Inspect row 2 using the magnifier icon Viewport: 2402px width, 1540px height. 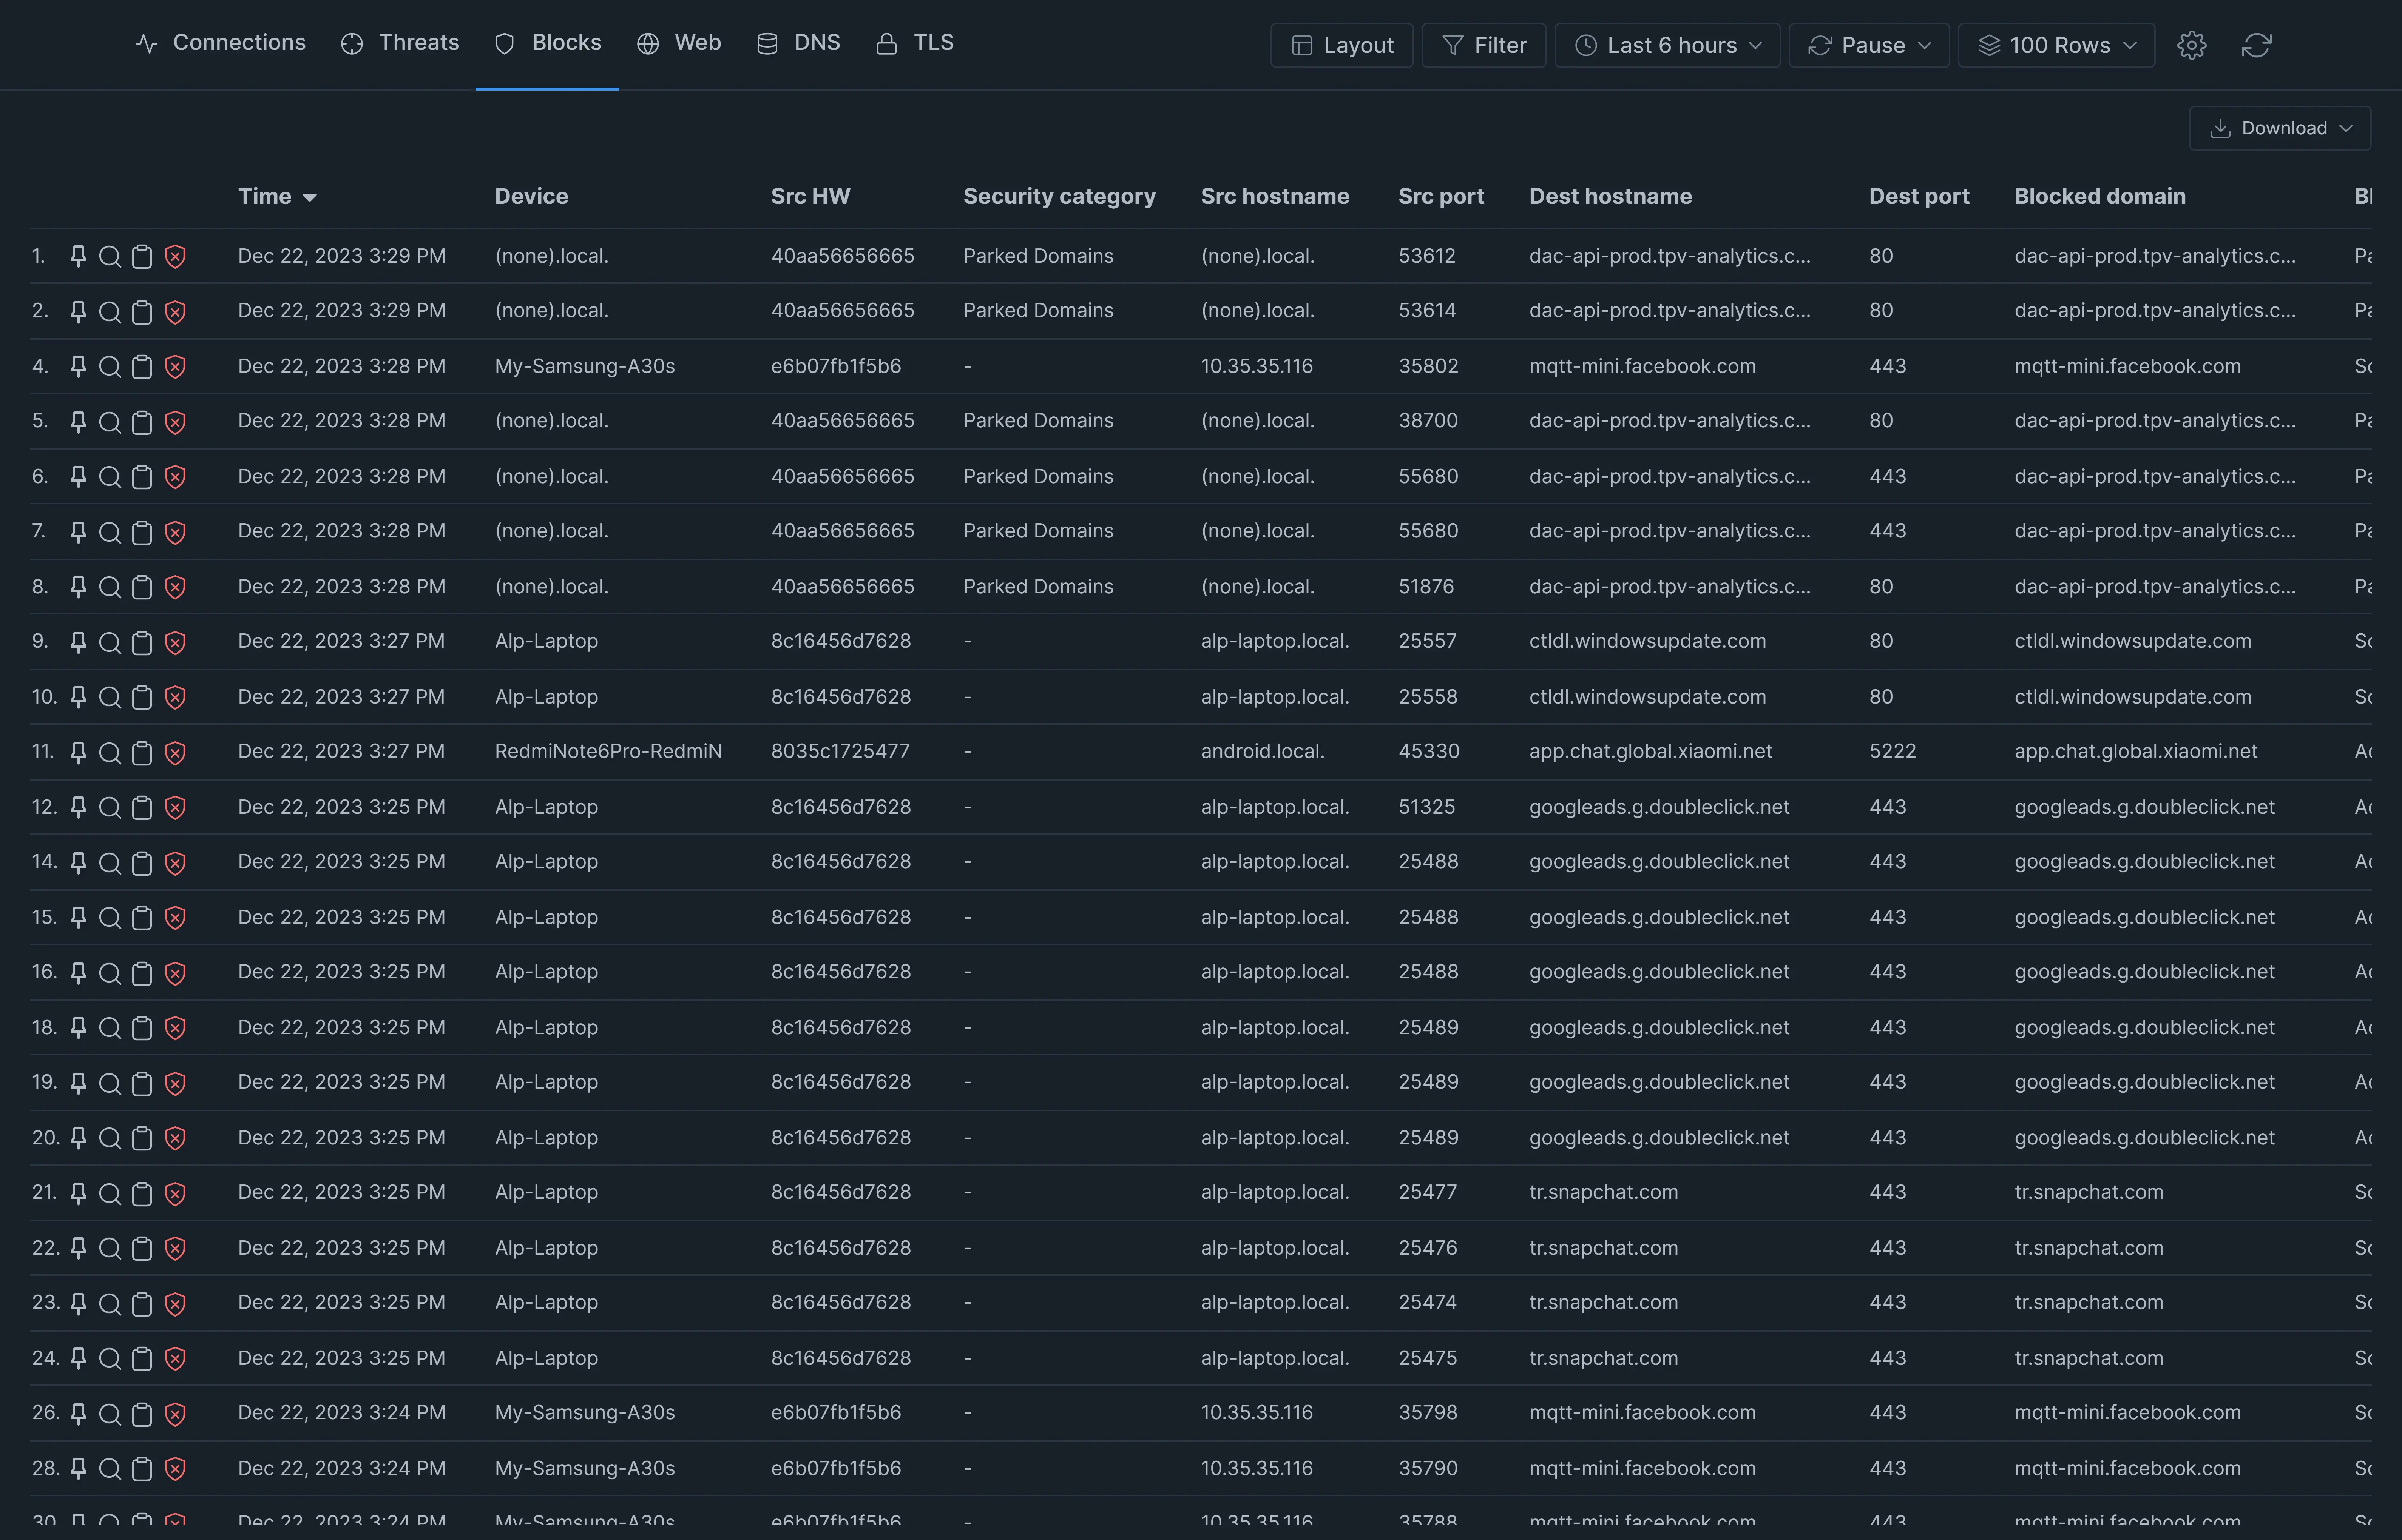tap(110, 312)
